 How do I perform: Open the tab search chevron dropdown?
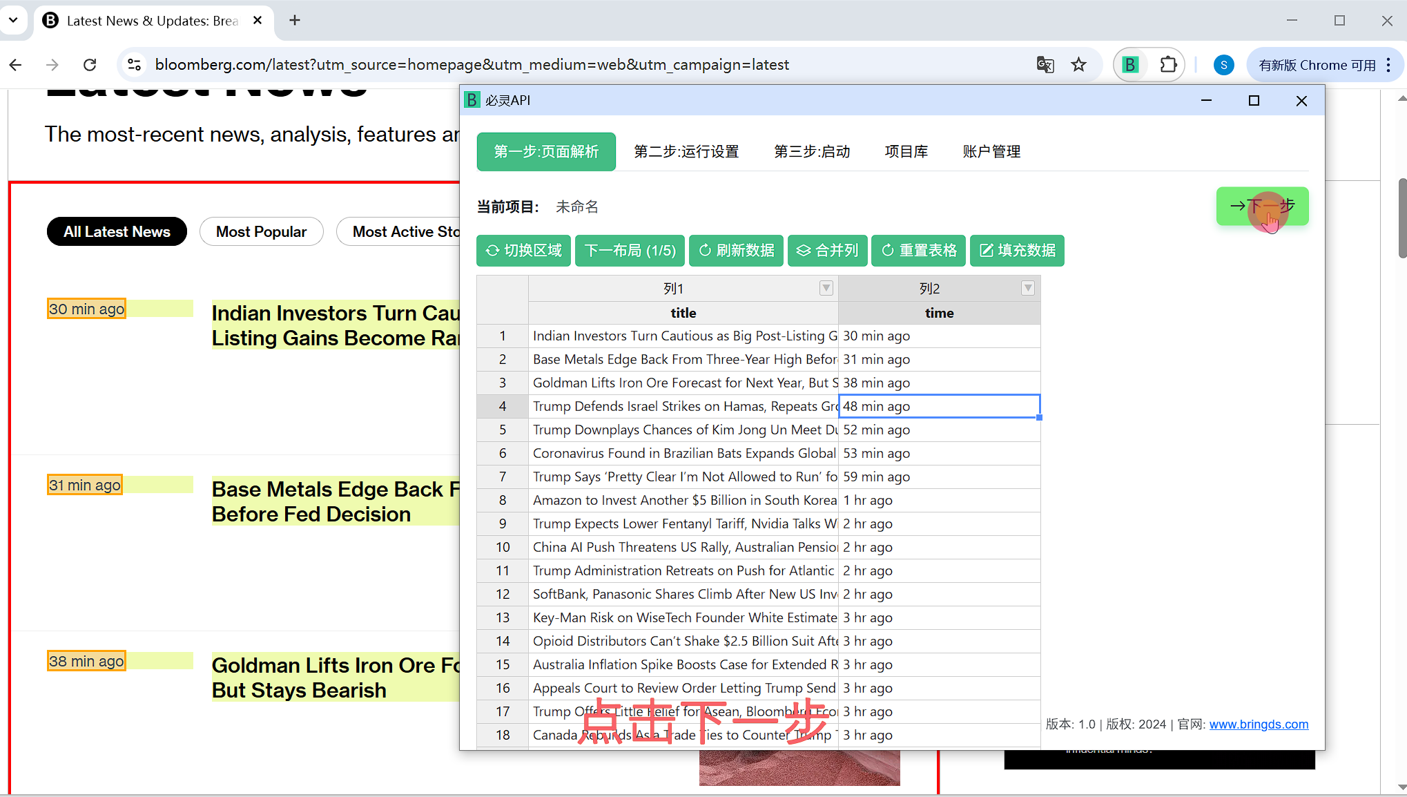[x=13, y=21]
